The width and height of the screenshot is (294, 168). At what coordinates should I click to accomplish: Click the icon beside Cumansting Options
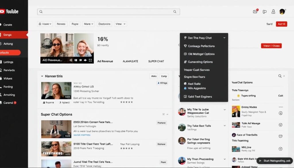tap(185, 62)
